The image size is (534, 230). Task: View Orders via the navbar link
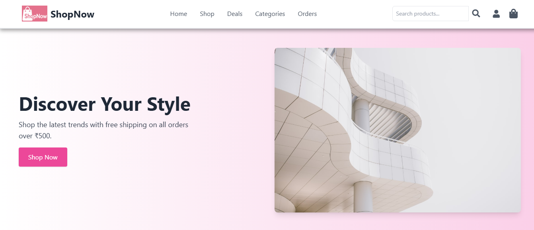[307, 14]
